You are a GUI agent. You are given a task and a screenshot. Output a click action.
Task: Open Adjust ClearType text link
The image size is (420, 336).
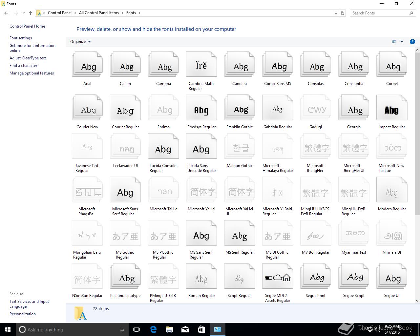click(x=28, y=58)
